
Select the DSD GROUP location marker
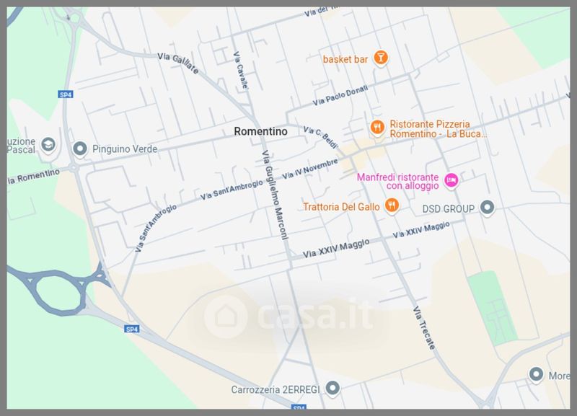pos(488,208)
